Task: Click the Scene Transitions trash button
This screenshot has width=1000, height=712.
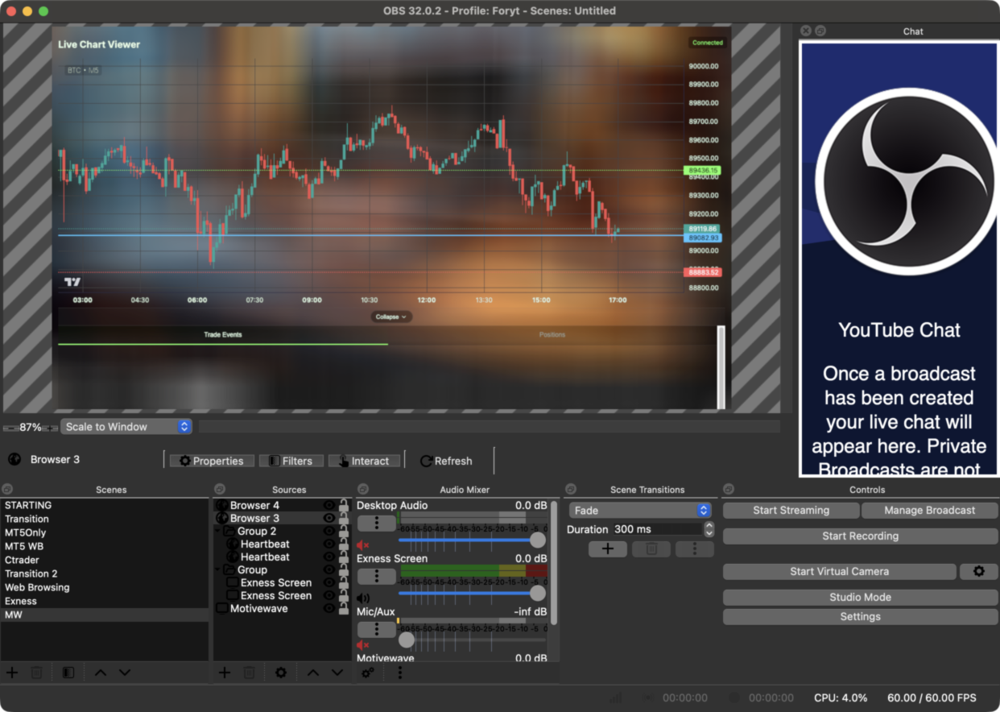Action: 651,549
